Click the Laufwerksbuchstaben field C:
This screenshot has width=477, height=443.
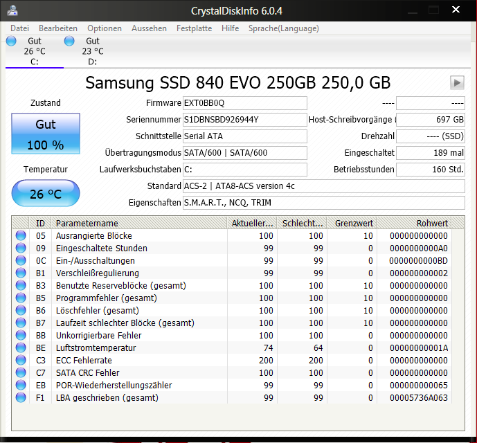tap(245, 169)
